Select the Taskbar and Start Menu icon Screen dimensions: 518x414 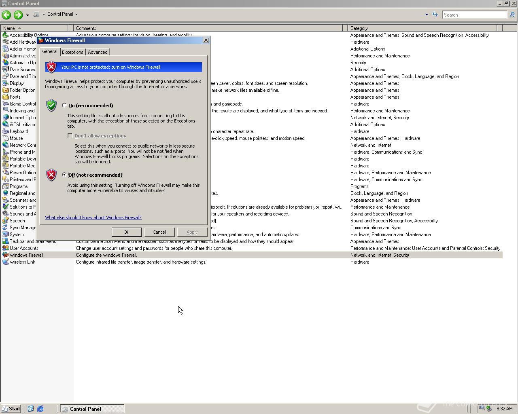click(6, 241)
